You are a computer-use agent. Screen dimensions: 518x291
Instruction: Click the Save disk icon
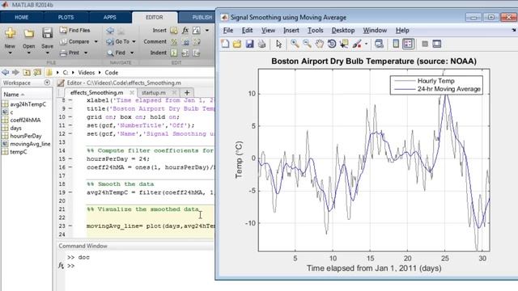coord(47,33)
